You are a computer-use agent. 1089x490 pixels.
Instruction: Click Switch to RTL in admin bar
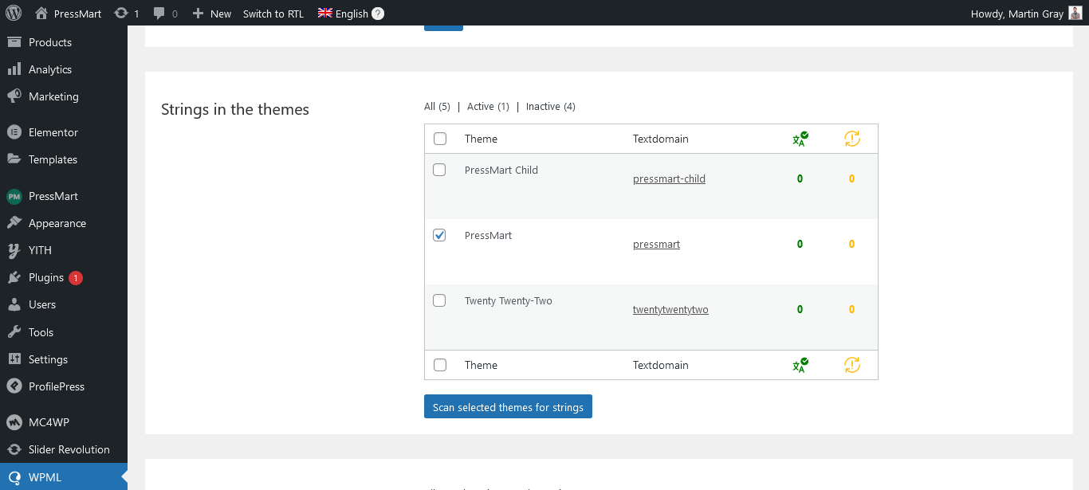(273, 14)
